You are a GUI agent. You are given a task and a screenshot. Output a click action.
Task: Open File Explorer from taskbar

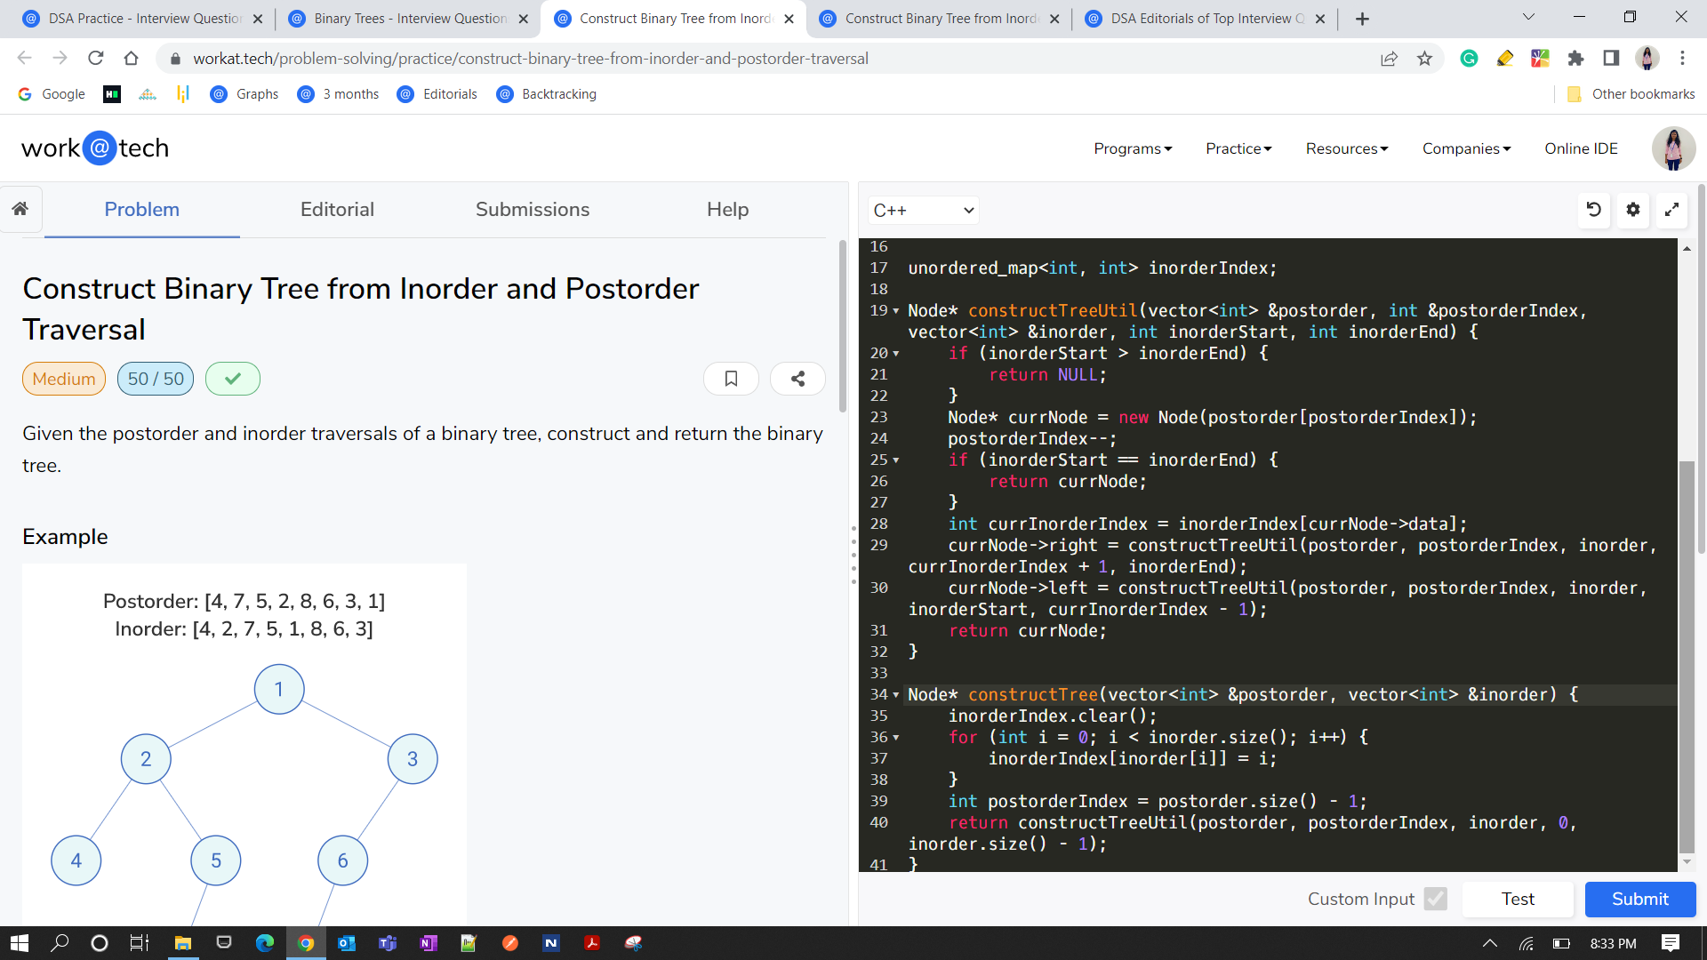(x=183, y=943)
